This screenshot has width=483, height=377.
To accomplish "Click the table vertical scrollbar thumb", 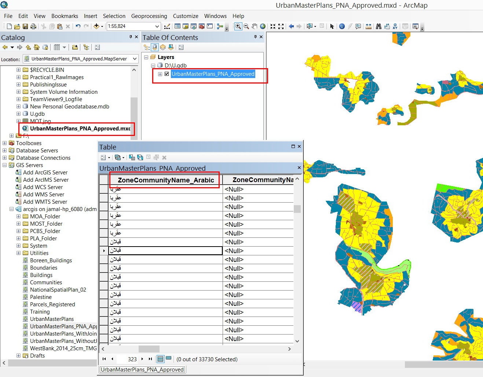I will pos(297,209).
